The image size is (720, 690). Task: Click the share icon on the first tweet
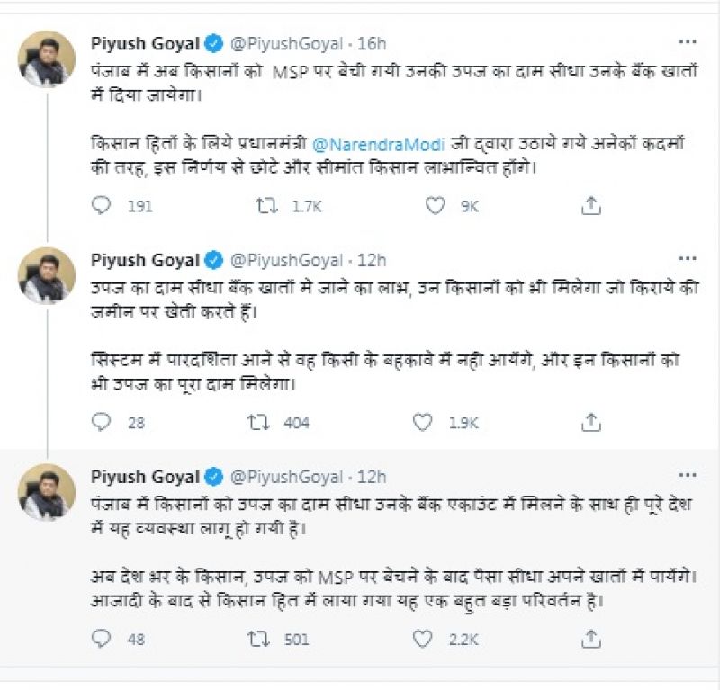592,207
